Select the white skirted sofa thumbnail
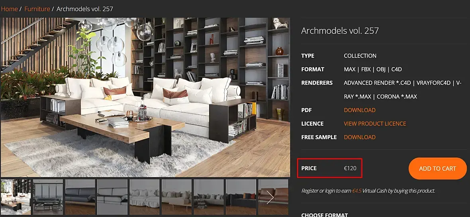Screen dimensions: 470x217 (145, 197)
